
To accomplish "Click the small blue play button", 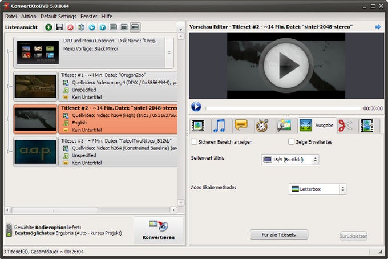I will click(x=196, y=107).
